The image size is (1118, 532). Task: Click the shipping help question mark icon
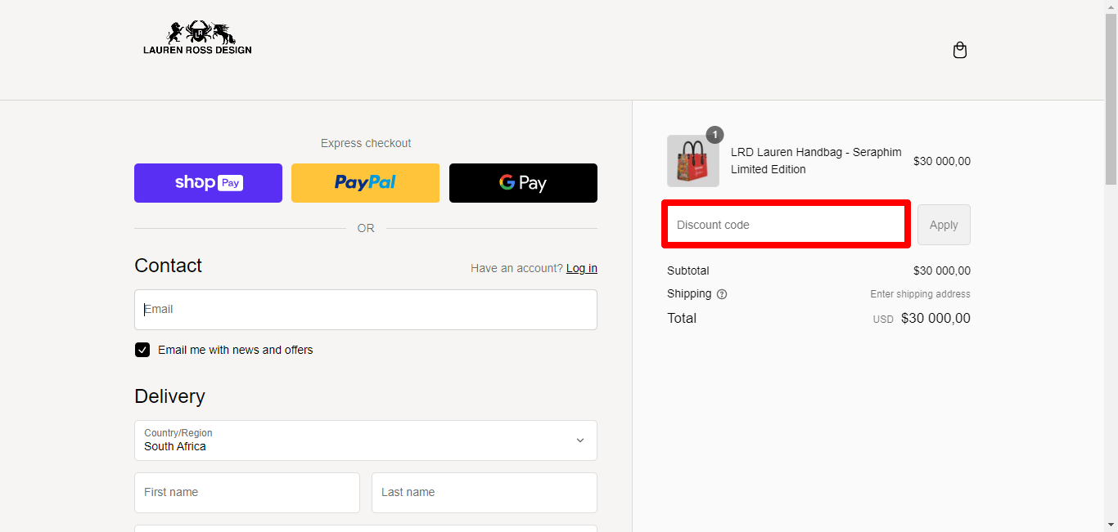pos(722,294)
